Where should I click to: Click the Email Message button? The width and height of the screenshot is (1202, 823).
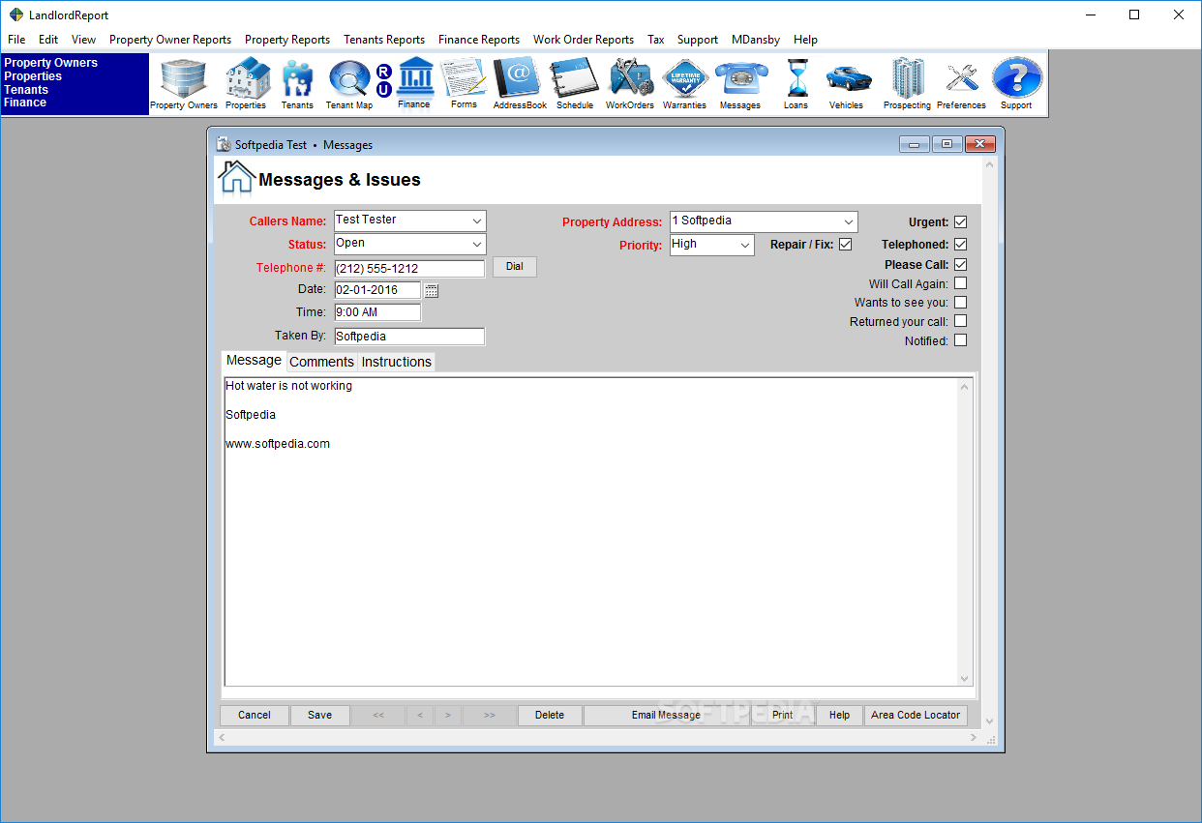[x=666, y=715]
